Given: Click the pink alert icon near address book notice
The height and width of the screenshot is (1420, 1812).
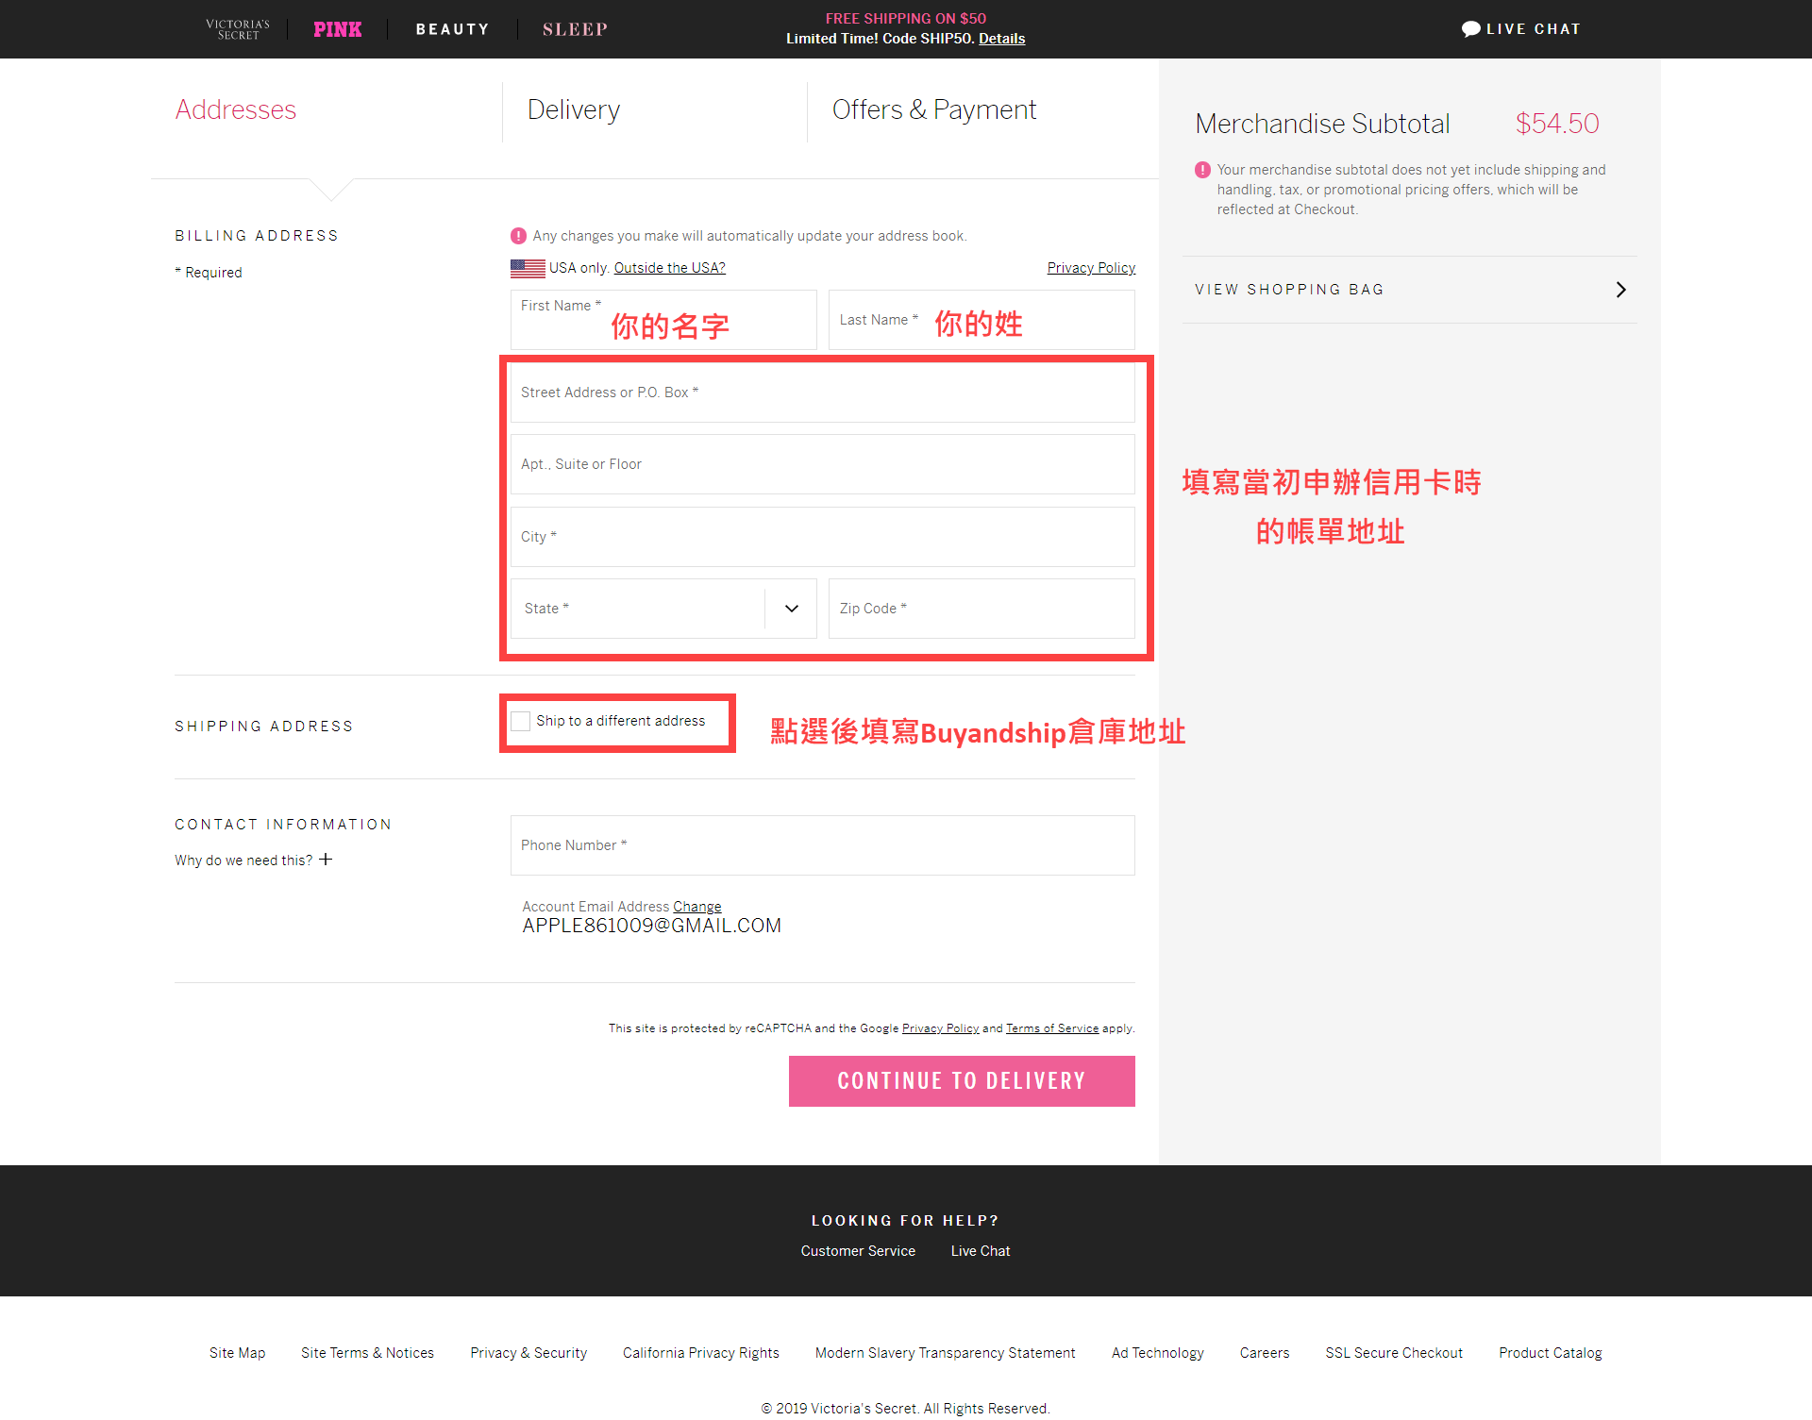Looking at the screenshot, I should pos(518,236).
